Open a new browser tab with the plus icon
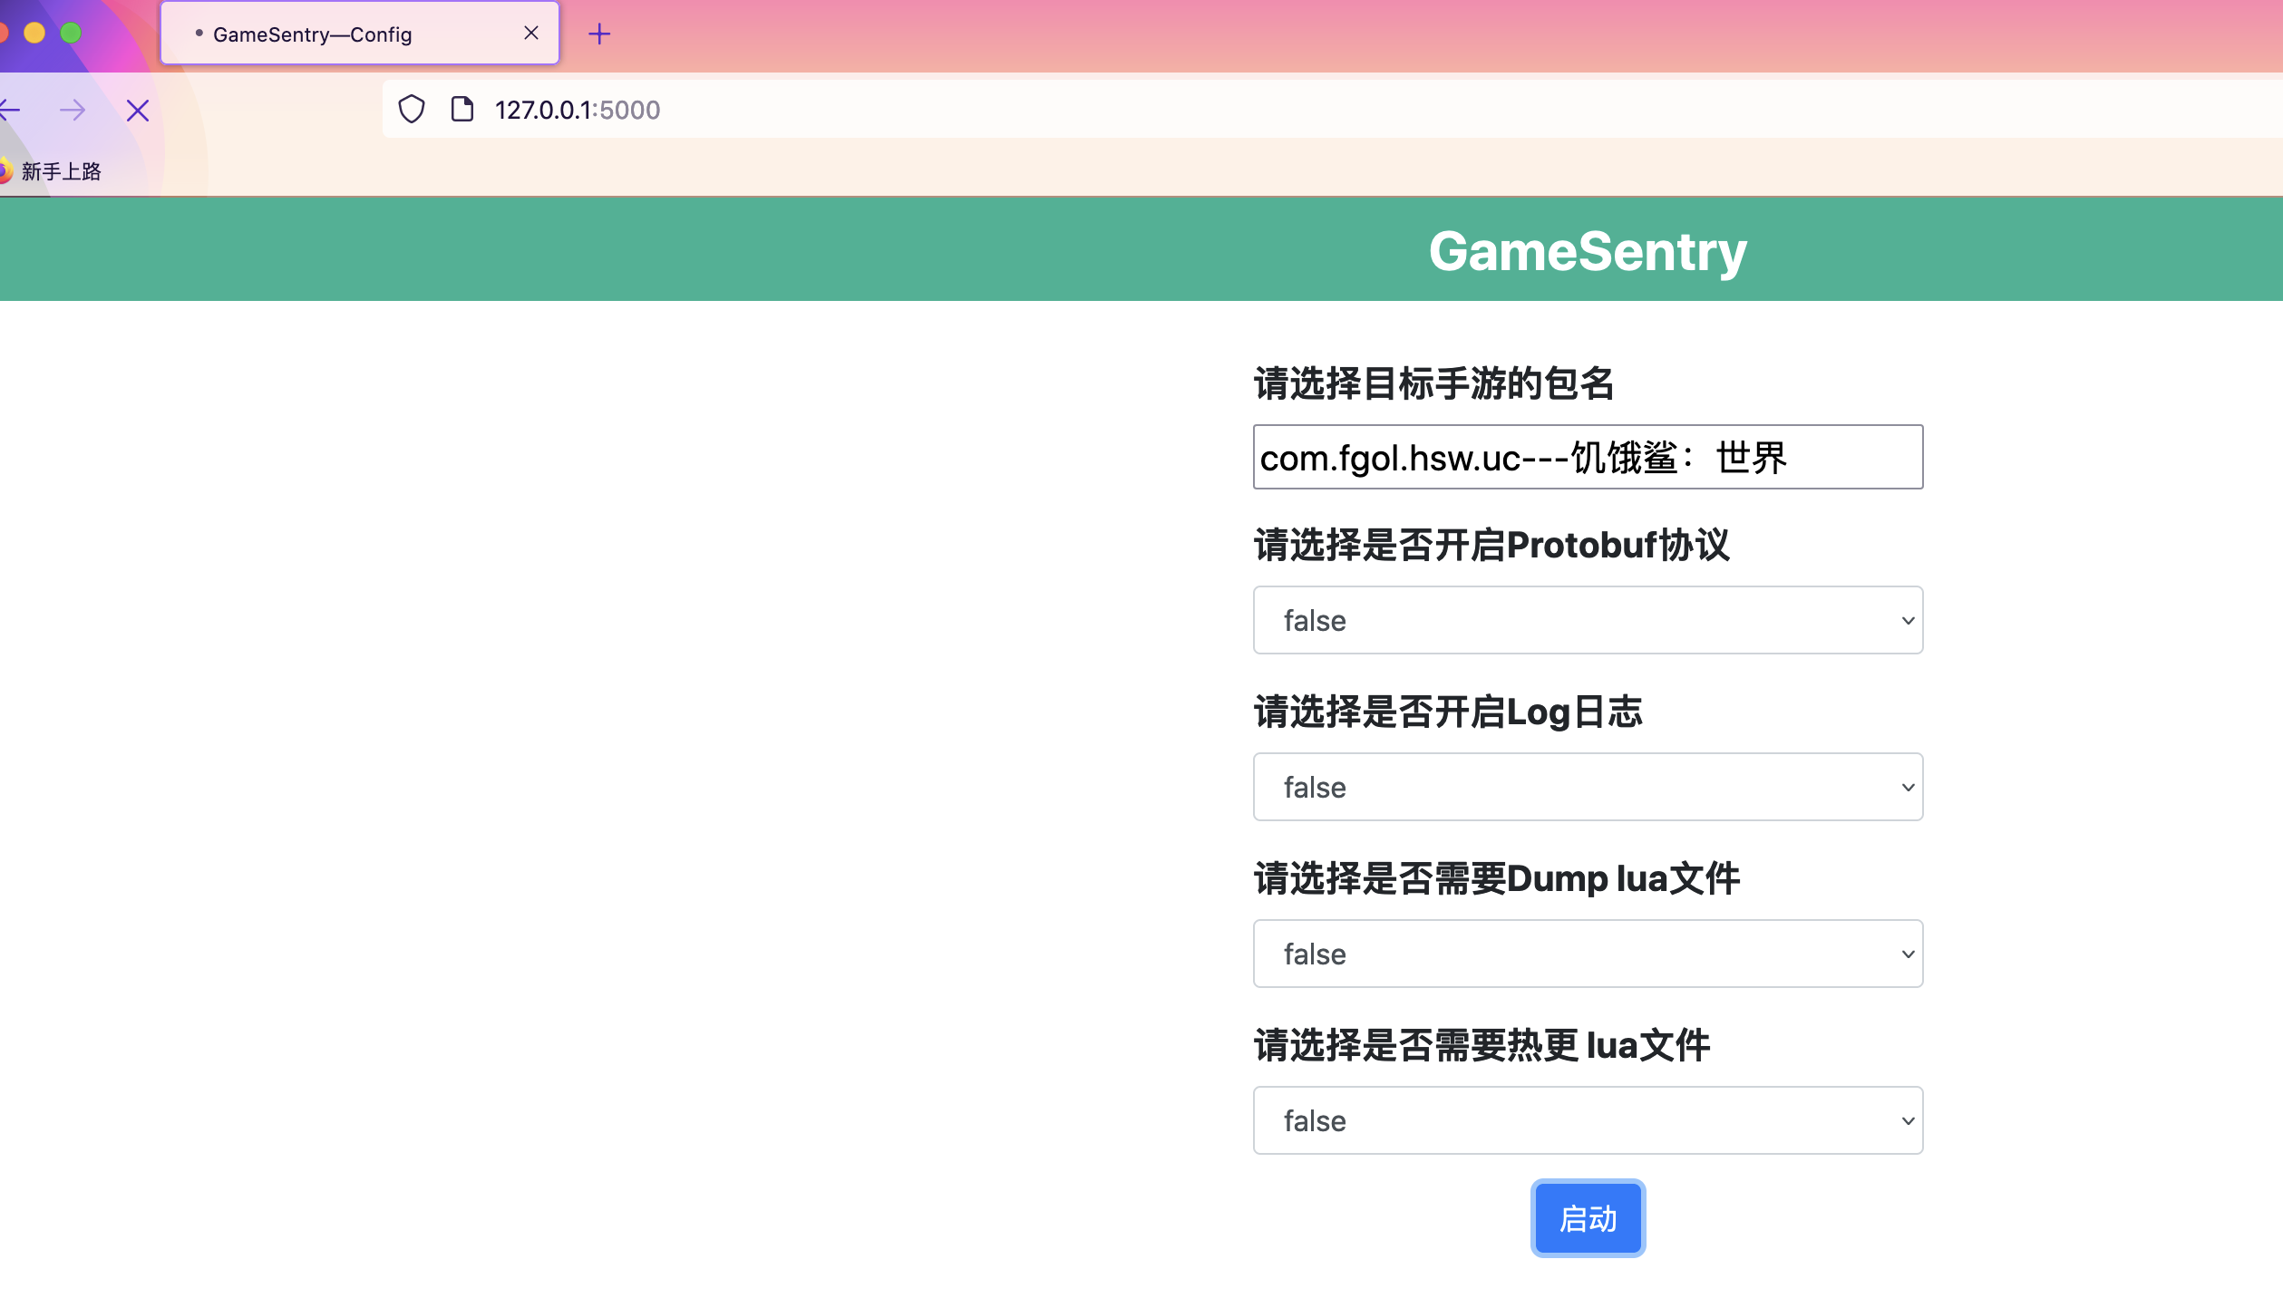The height and width of the screenshot is (1298, 2283). click(598, 34)
